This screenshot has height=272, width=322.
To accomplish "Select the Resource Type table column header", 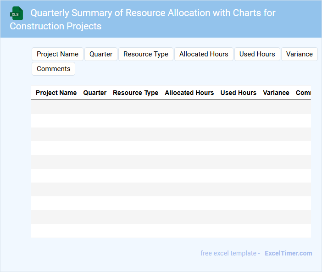I will pos(135,93).
